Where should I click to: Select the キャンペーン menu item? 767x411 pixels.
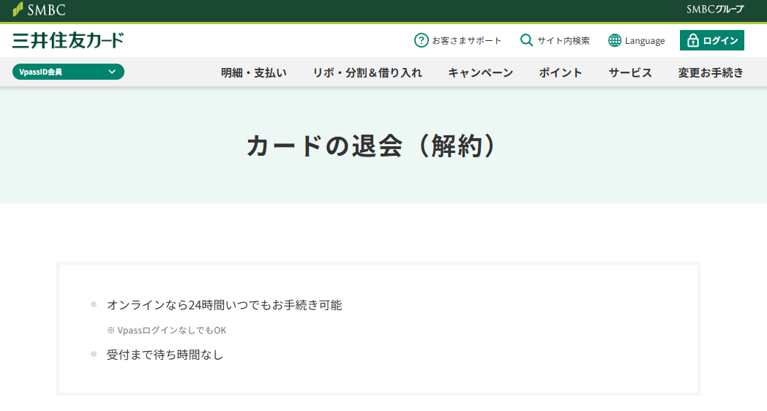click(x=480, y=72)
